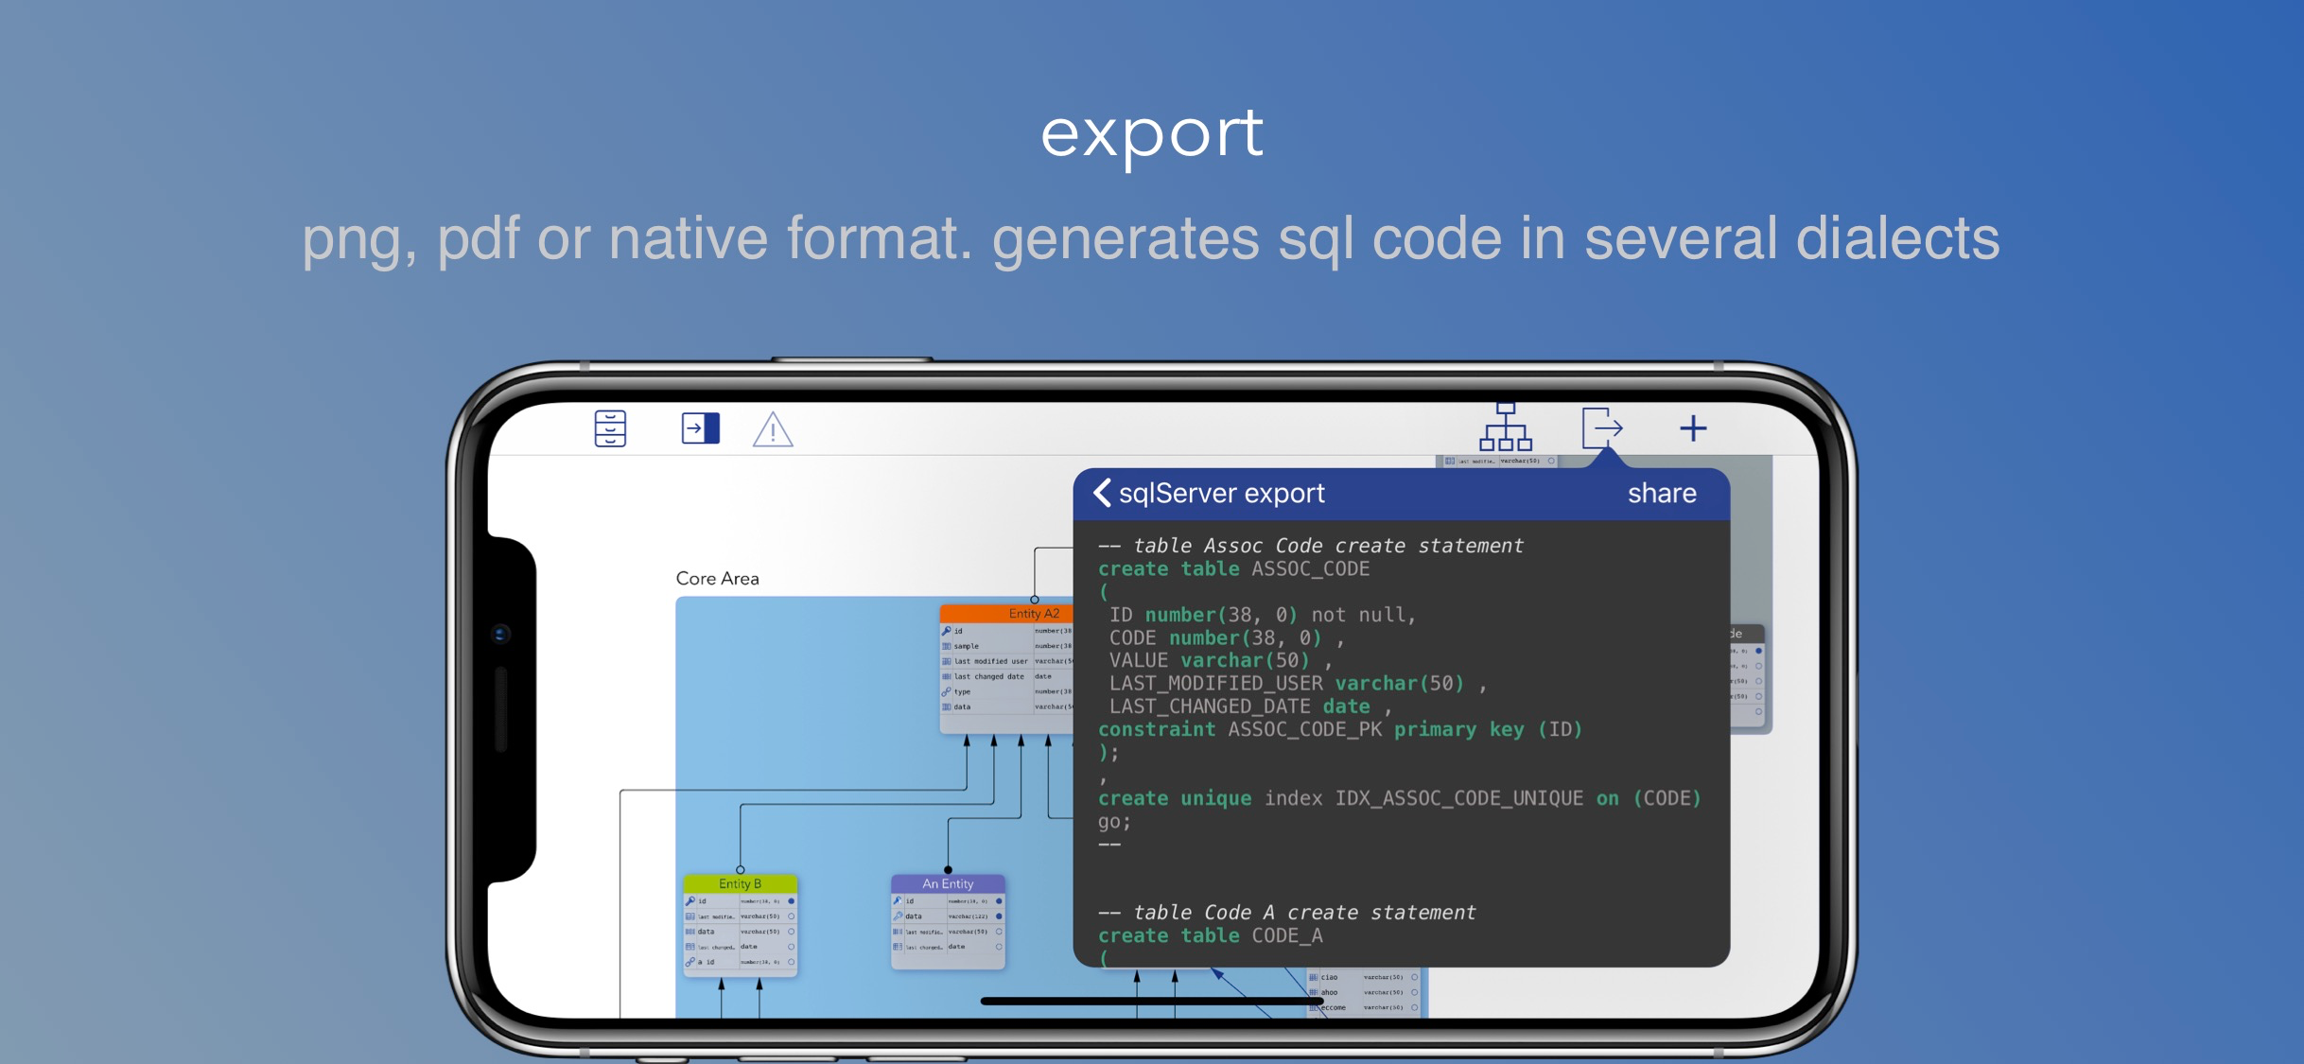Click the sqlServer export title
2304x1064 pixels.
(x=1221, y=493)
